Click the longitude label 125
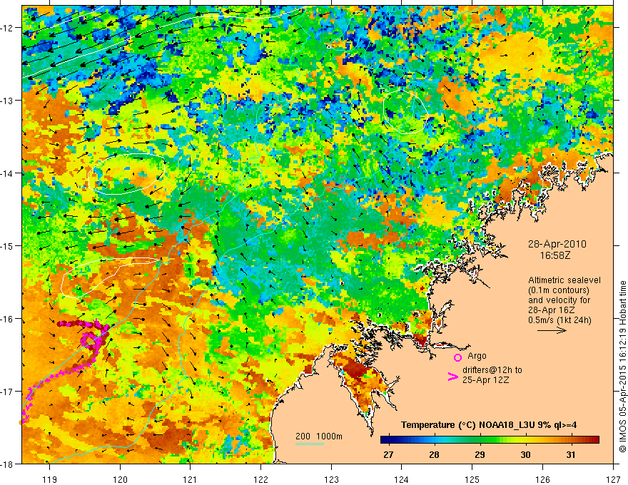628x485 pixels. click(x=472, y=479)
